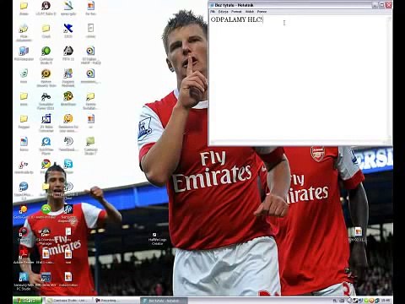This screenshot has height=304, width=405.
Task: Click inside the Notatnik text area
Action: click(299, 79)
